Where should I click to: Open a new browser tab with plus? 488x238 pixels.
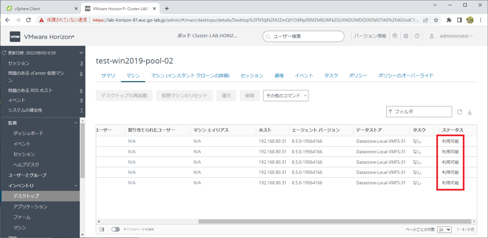(x=167, y=9)
